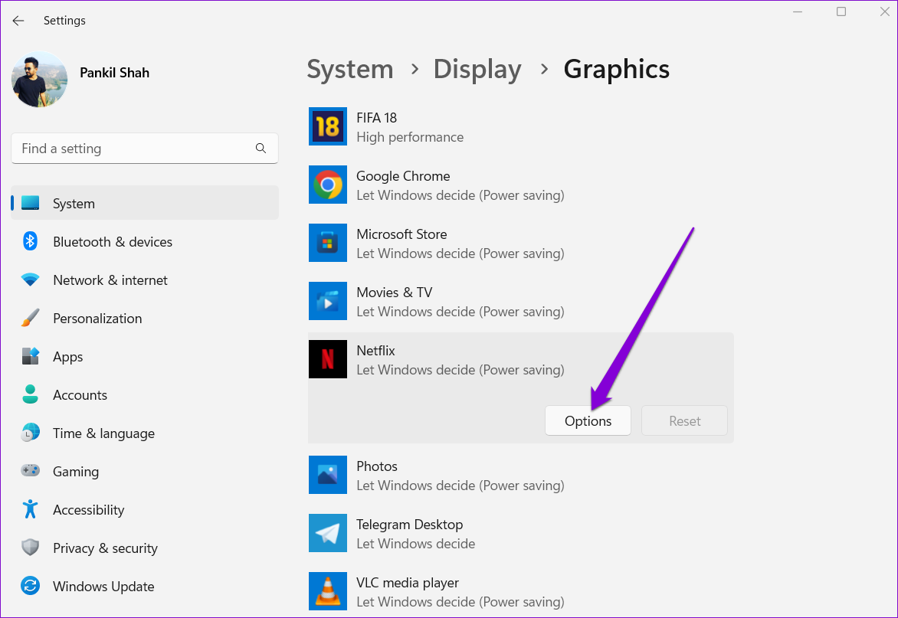The image size is (898, 618).
Task: Select the Movies & TV icon
Action: coord(327,301)
